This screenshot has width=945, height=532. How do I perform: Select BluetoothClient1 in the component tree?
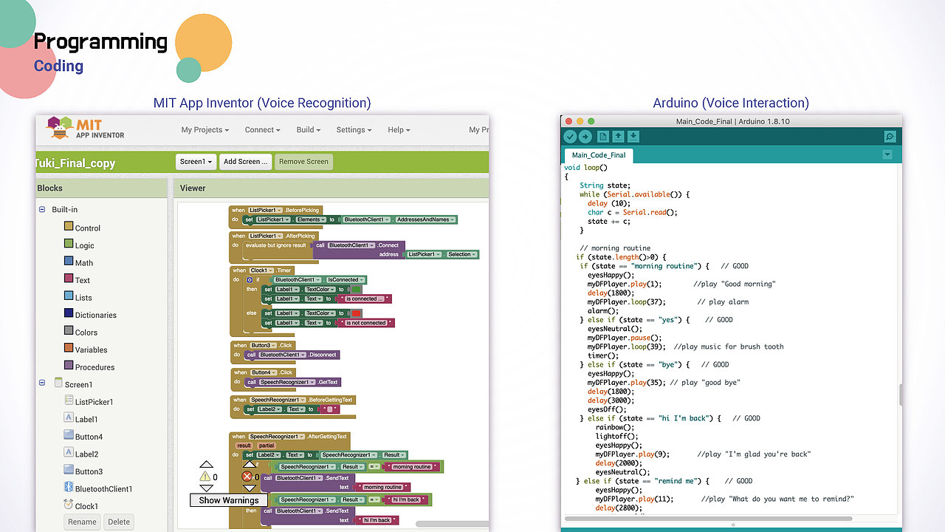(x=98, y=488)
